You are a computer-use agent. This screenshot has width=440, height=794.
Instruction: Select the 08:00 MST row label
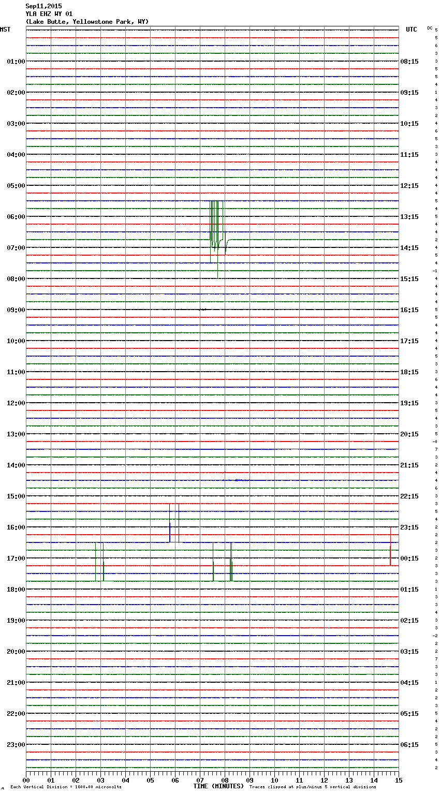pos(16,278)
